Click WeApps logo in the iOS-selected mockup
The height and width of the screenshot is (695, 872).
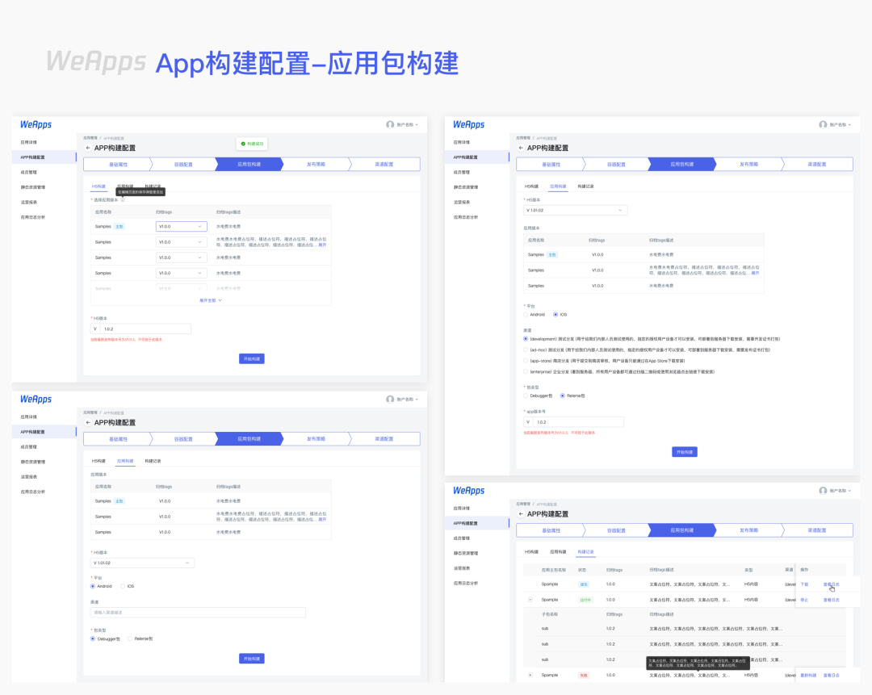pyautogui.click(x=468, y=124)
